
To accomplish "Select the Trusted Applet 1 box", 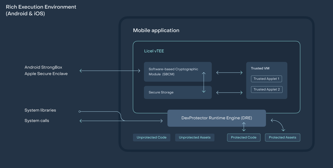I will [x=267, y=79].
